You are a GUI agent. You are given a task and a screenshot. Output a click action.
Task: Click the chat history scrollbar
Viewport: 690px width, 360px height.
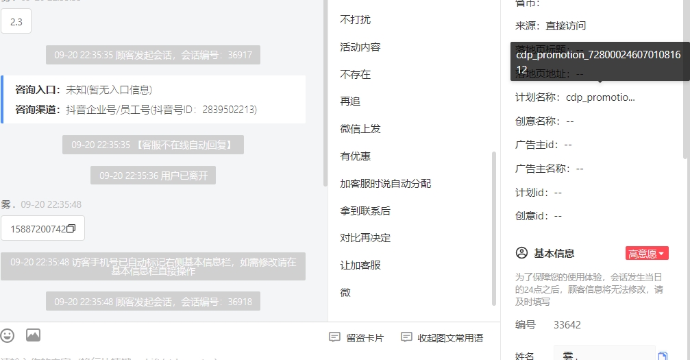click(x=325, y=93)
